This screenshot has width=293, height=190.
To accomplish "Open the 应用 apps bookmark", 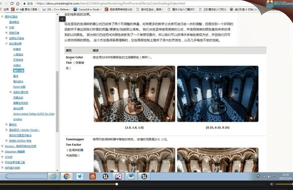I will [x=4, y=9].
